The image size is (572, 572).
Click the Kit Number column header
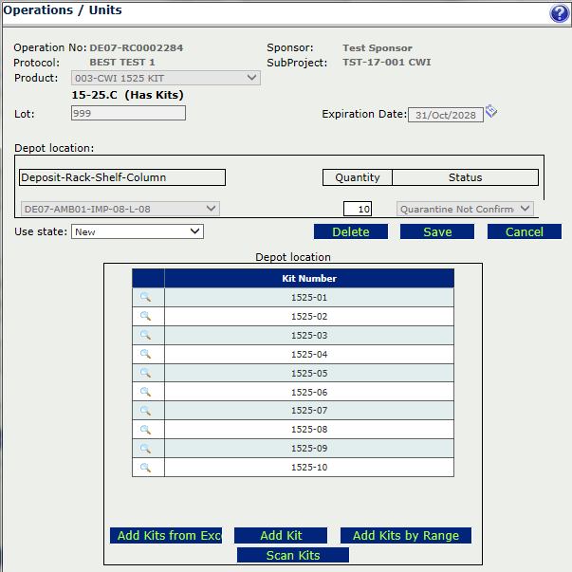(309, 278)
